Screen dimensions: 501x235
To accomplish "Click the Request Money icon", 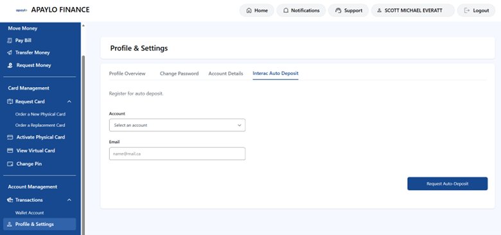I will pos(10,65).
